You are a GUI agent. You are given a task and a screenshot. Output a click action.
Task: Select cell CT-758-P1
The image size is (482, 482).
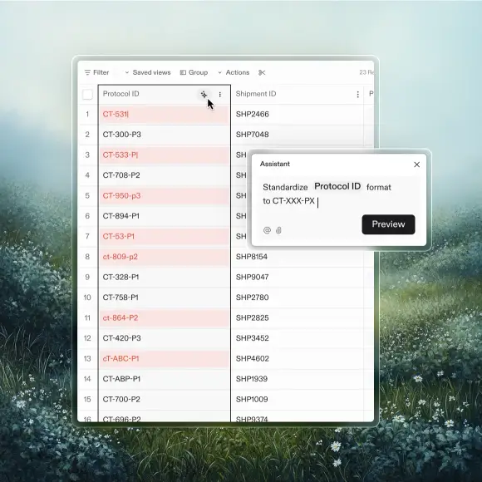point(165,298)
